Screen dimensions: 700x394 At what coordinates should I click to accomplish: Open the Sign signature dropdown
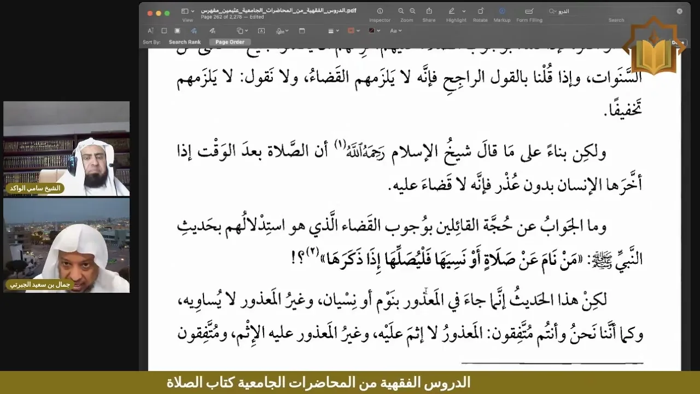[282, 31]
